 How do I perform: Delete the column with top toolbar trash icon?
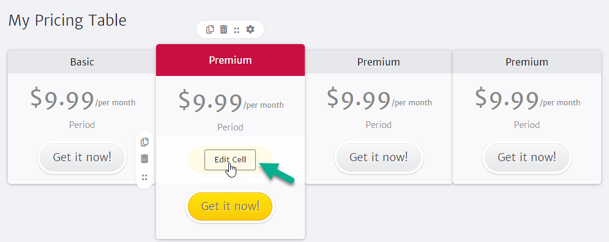click(224, 29)
